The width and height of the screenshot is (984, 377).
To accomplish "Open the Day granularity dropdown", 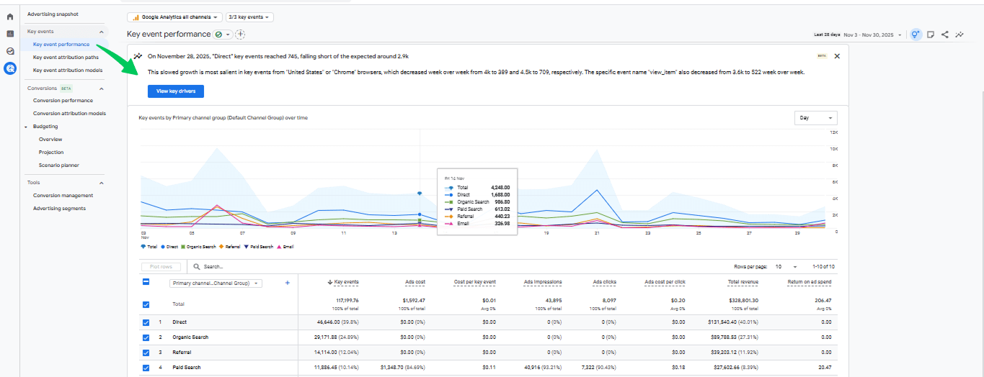I will 815,118.
